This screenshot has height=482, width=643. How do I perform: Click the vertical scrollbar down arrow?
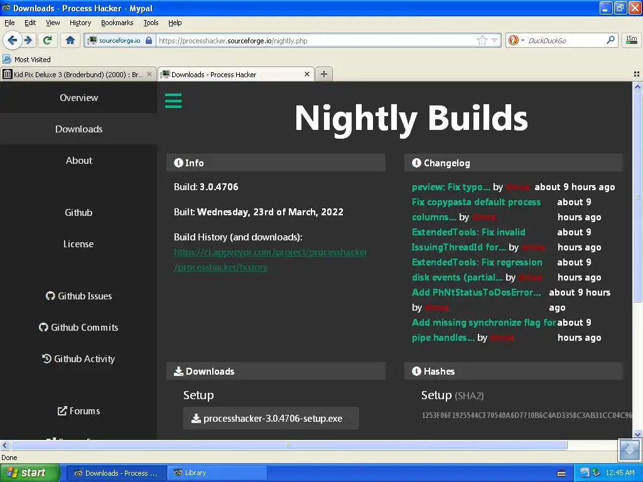(637, 434)
